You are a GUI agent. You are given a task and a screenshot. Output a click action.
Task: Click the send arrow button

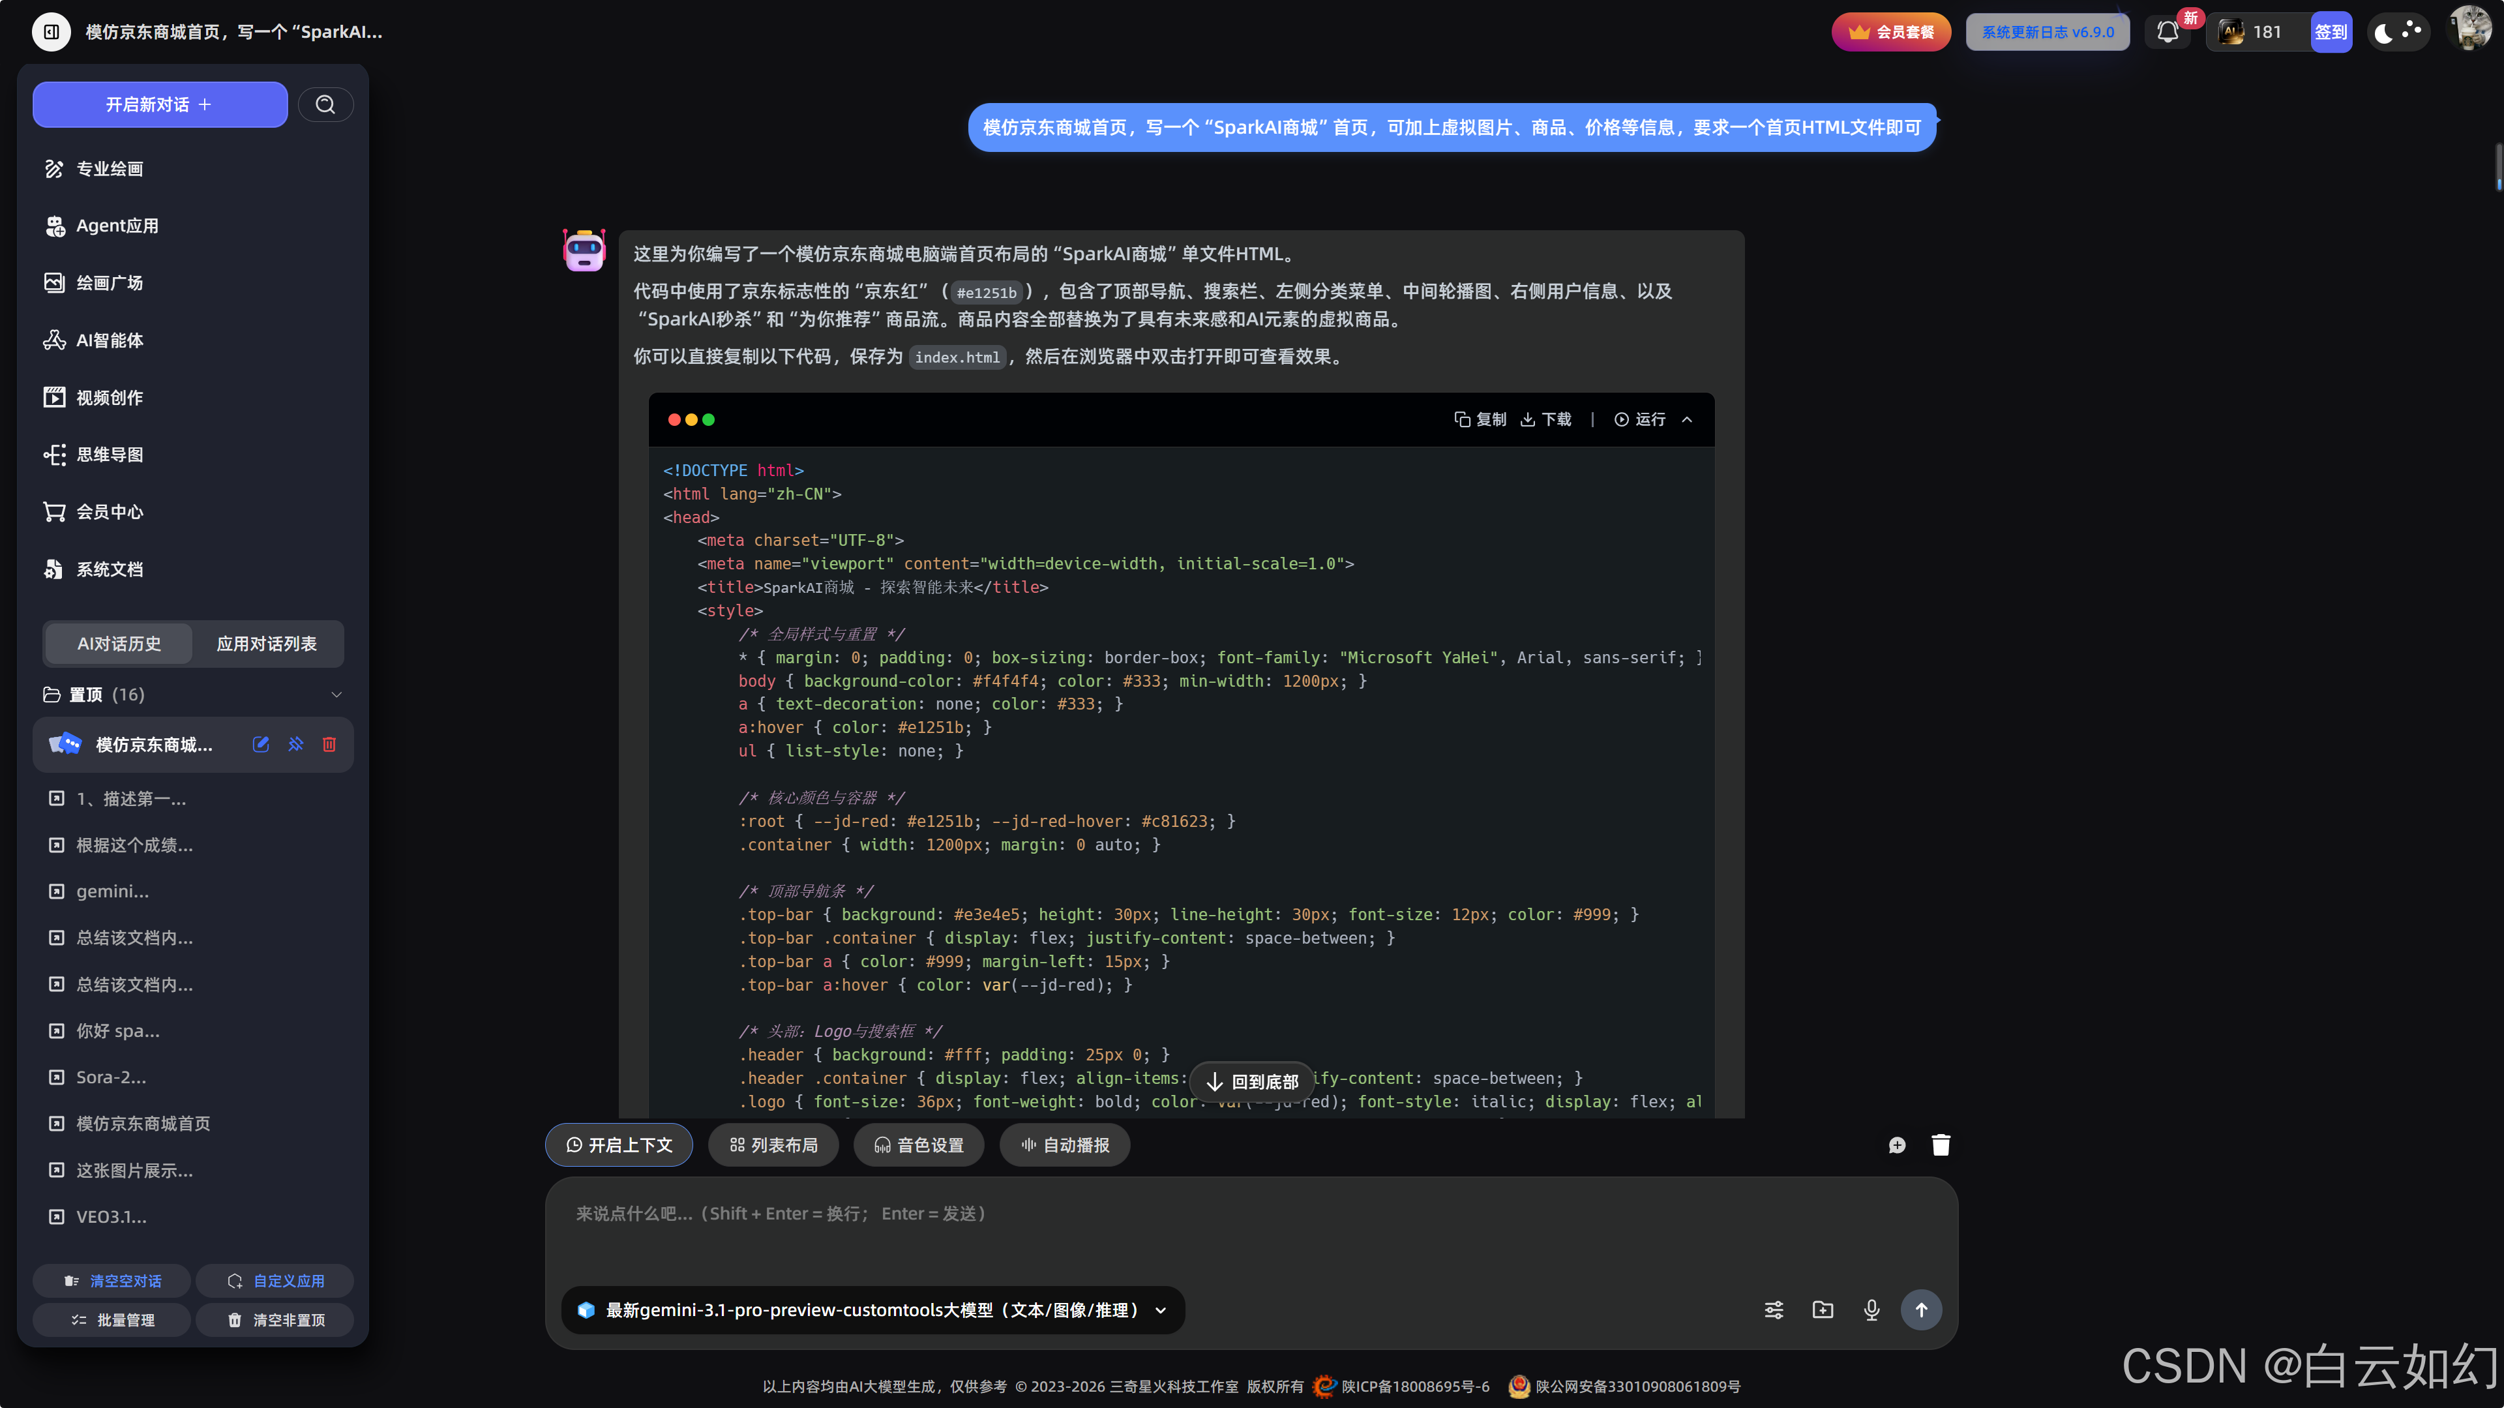pos(1921,1310)
